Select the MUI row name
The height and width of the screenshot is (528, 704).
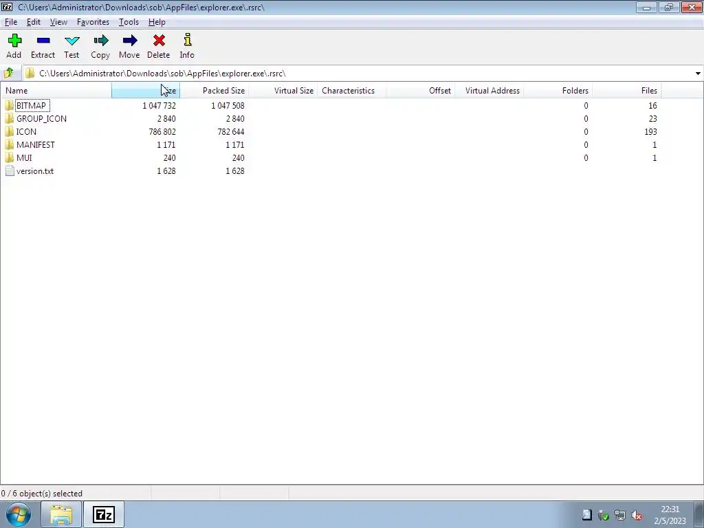(x=24, y=157)
